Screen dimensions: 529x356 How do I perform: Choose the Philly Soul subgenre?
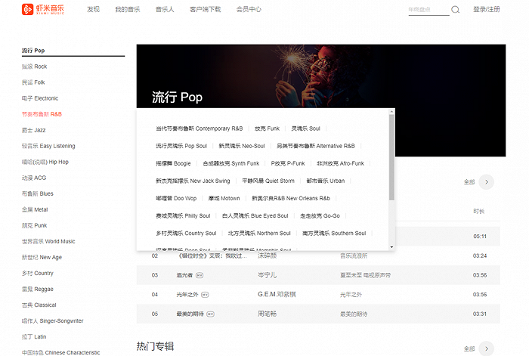[x=183, y=215]
